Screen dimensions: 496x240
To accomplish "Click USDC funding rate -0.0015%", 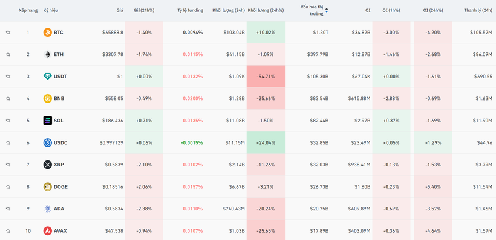I will pos(192,142).
